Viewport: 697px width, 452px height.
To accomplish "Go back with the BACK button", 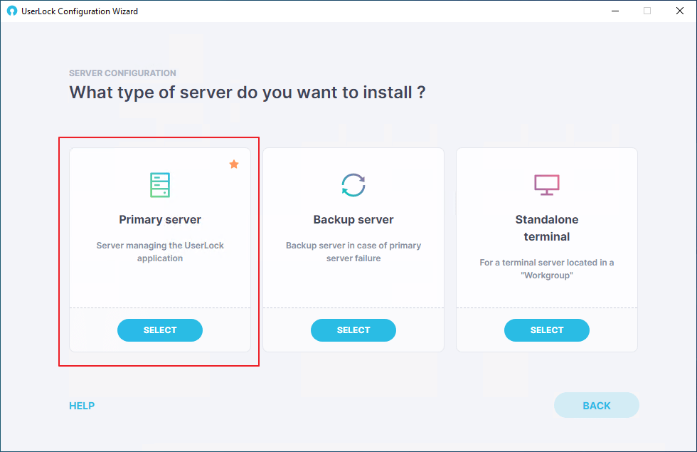I will (597, 405).
